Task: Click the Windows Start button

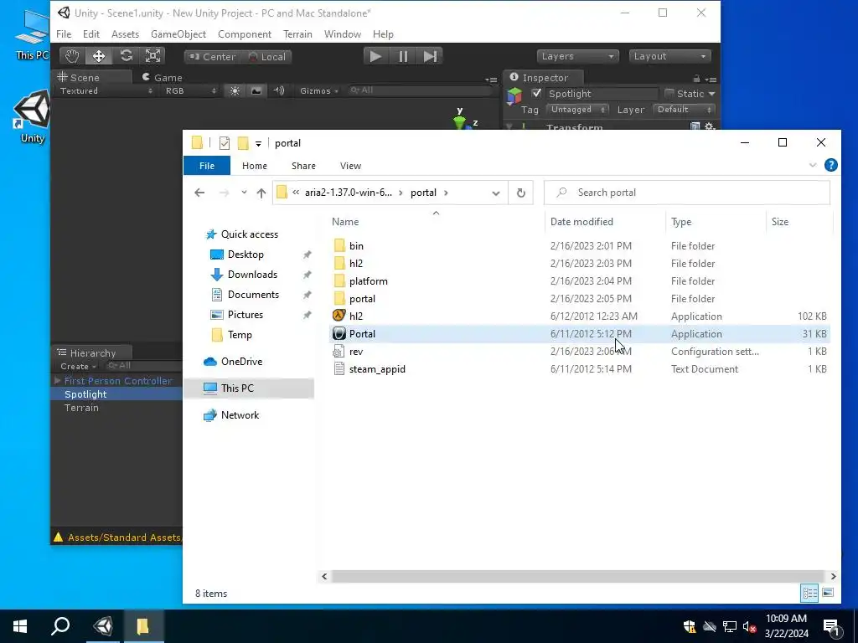Action: pos(20,626)
